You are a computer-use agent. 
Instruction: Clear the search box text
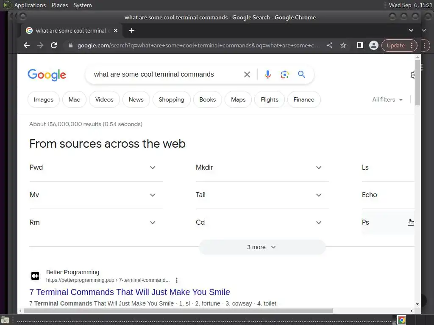click(x=247, y=74)
